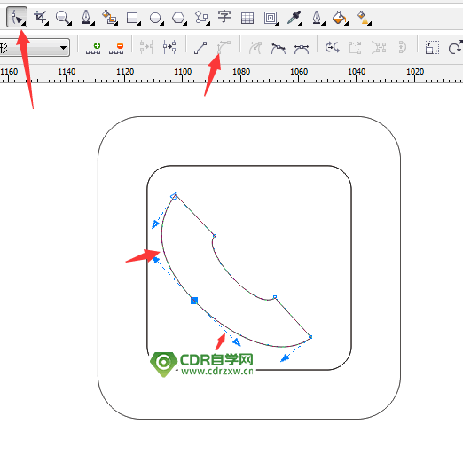The width and height of the screenshot is (463, 455).
Task: Select the Eyedropper tool
Action: pyautogui.click(x=294, y=18)
